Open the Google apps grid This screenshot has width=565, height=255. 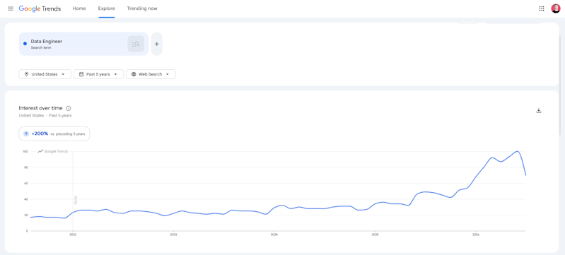[x=541, y=8]
